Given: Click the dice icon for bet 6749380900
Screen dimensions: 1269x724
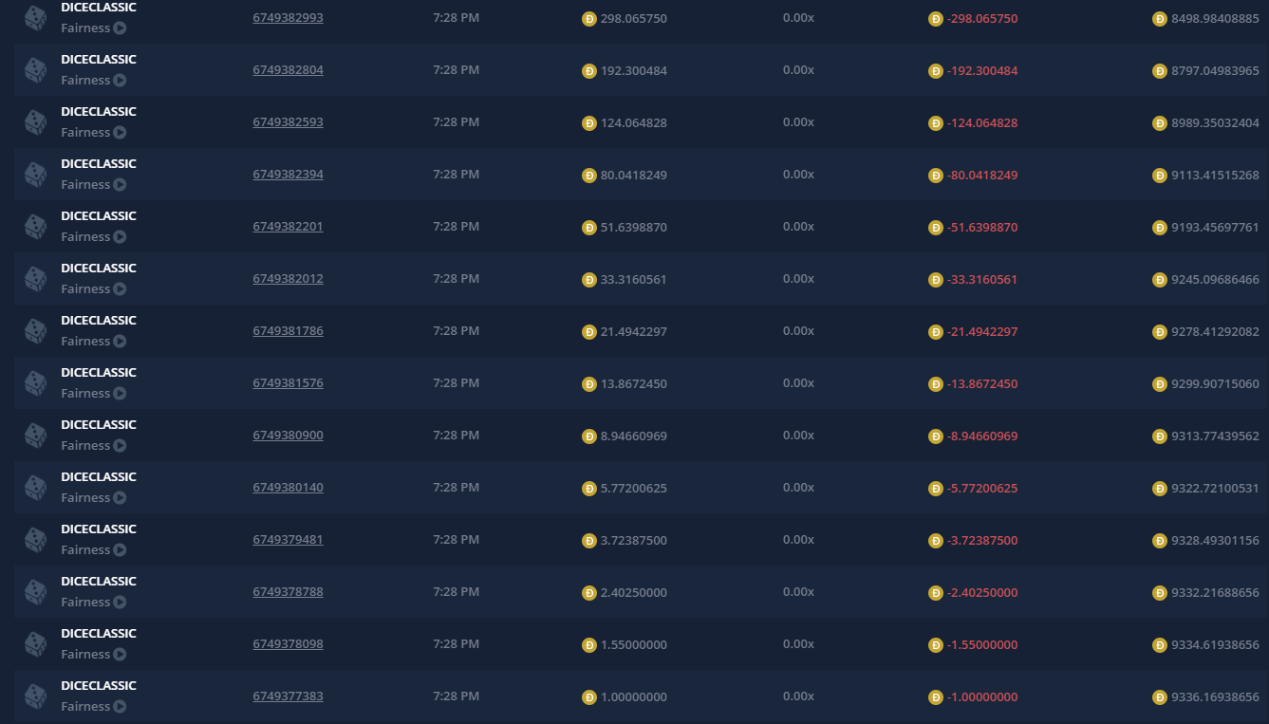Looking at the screenshot, I should (36, 436).
